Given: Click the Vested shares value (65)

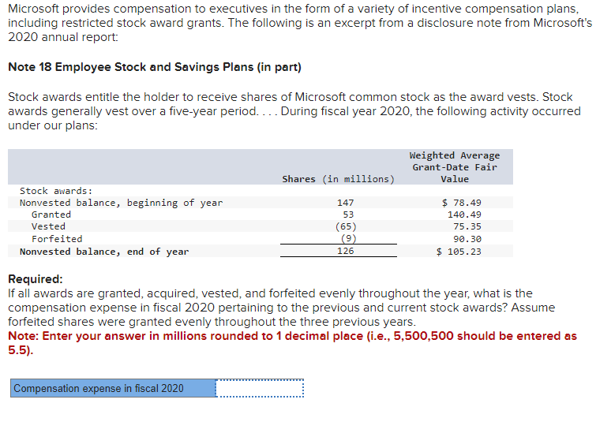Looking at the screenshot, I should (346, 226).
